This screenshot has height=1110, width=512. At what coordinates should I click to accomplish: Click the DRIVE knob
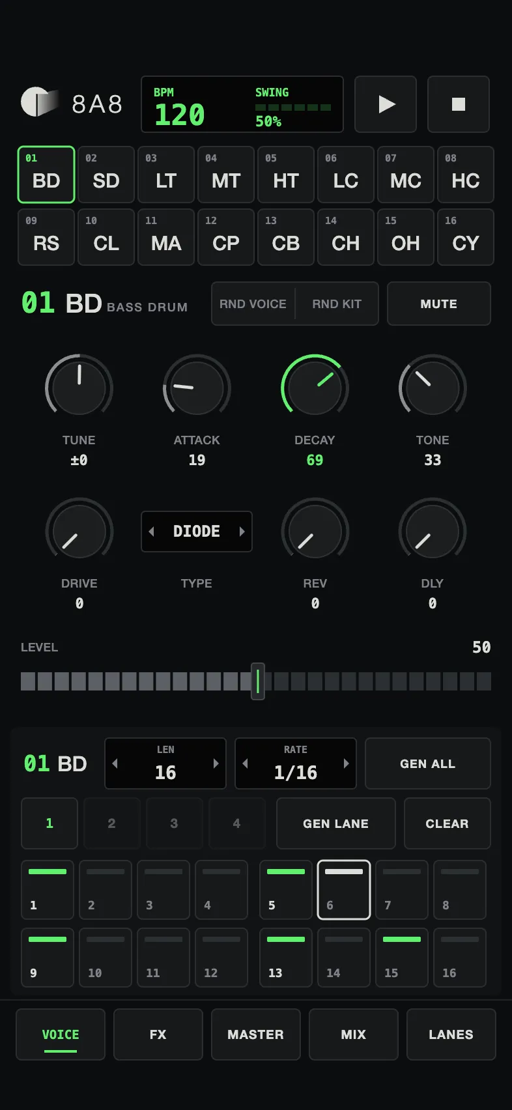[x=79, y=531]
